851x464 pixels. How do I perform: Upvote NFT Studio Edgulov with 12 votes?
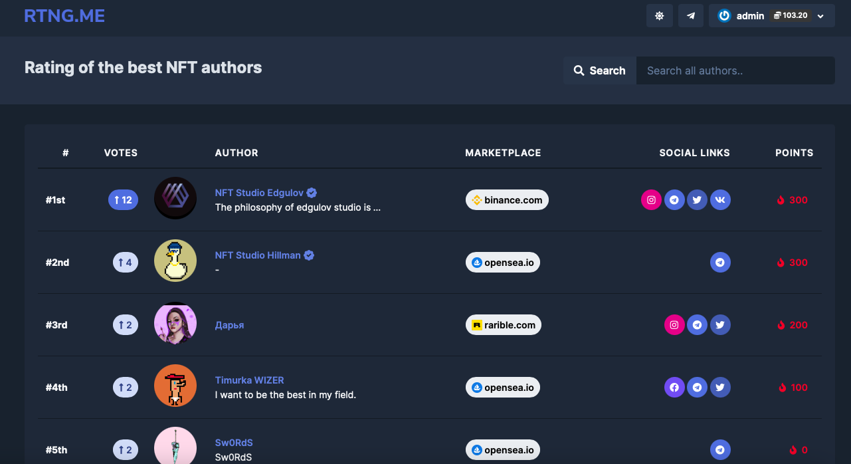(123, 200)
